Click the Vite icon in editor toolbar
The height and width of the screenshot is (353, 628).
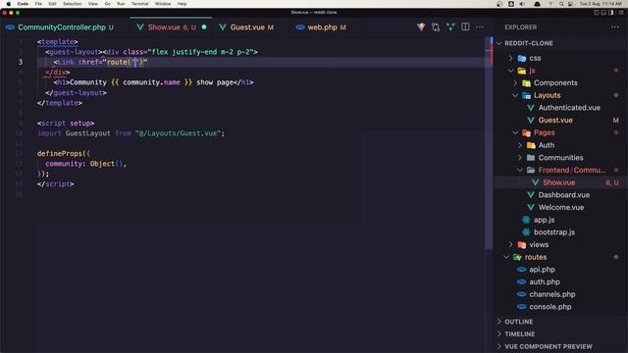[421, 27]
